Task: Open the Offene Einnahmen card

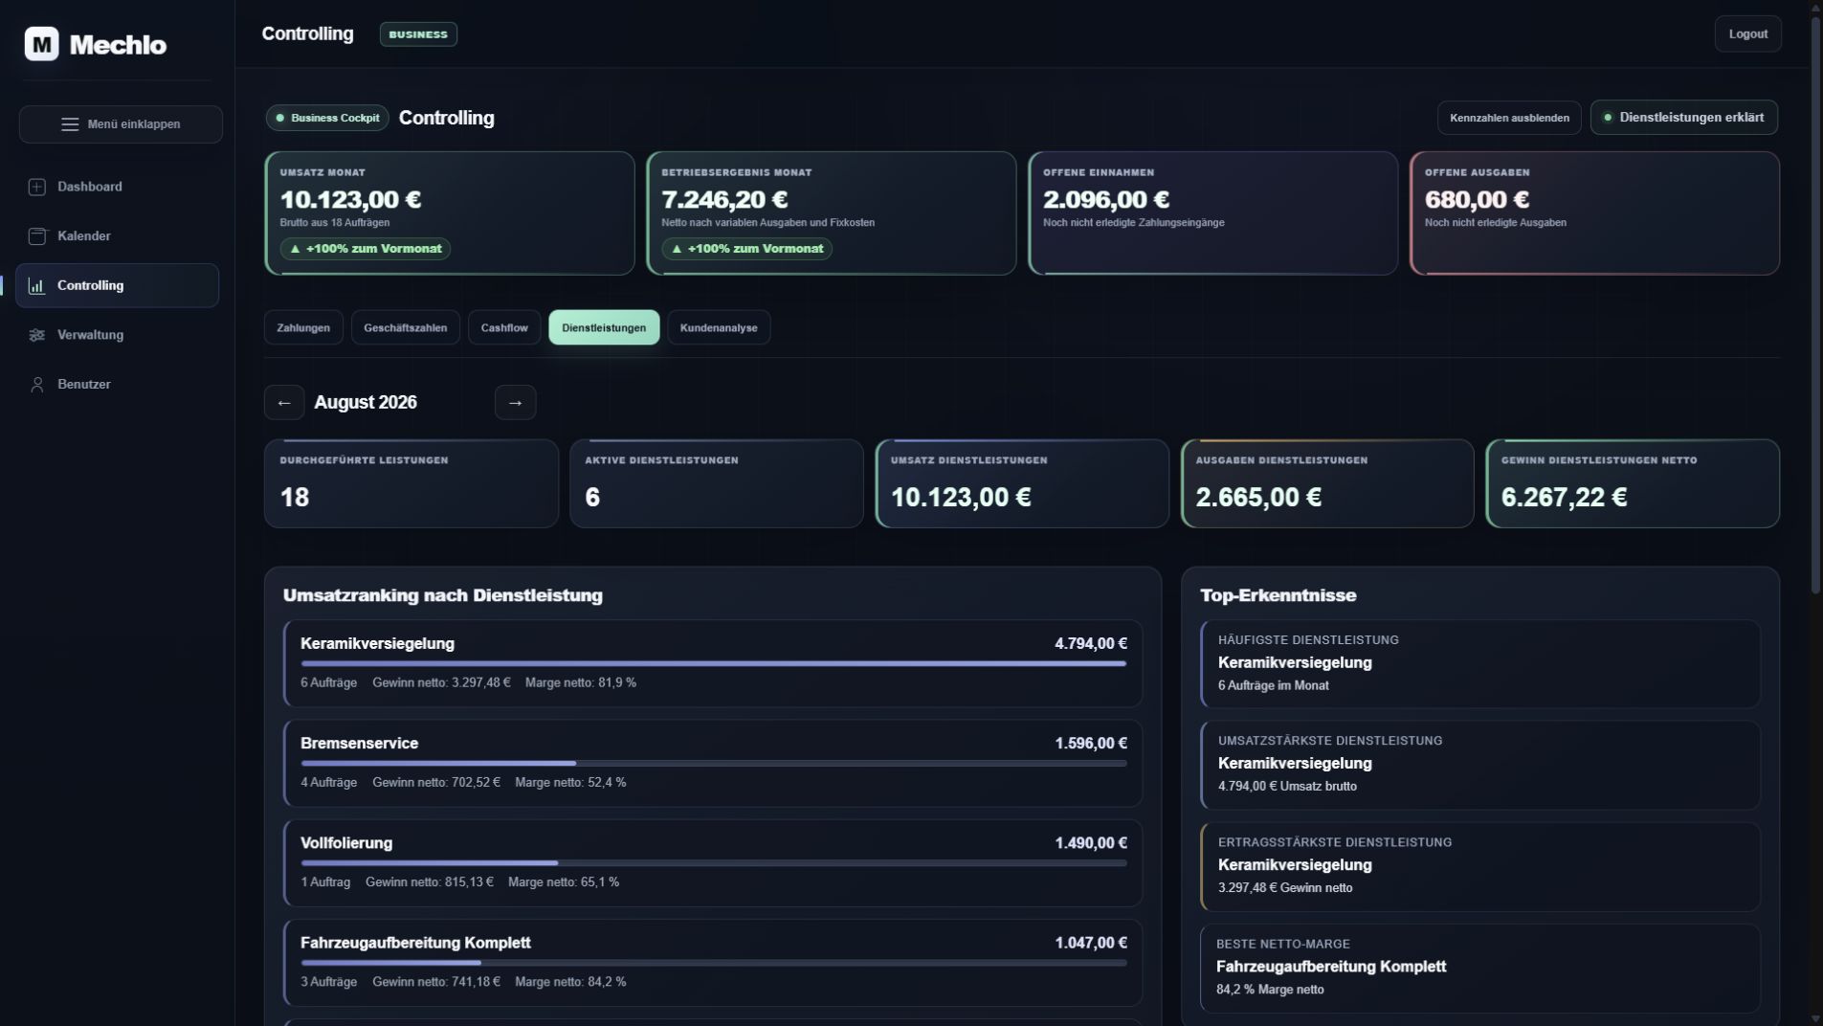Action: click(1213, 213)
